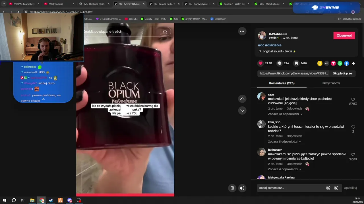This screenshot has width=364, height=204.
Task: Open the 'G4Skins | Skrzynki' bookmark
Action: pos(108,19)
